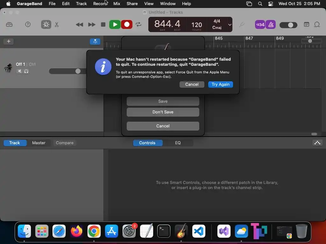Click the tempo value 120

[196, 25]
